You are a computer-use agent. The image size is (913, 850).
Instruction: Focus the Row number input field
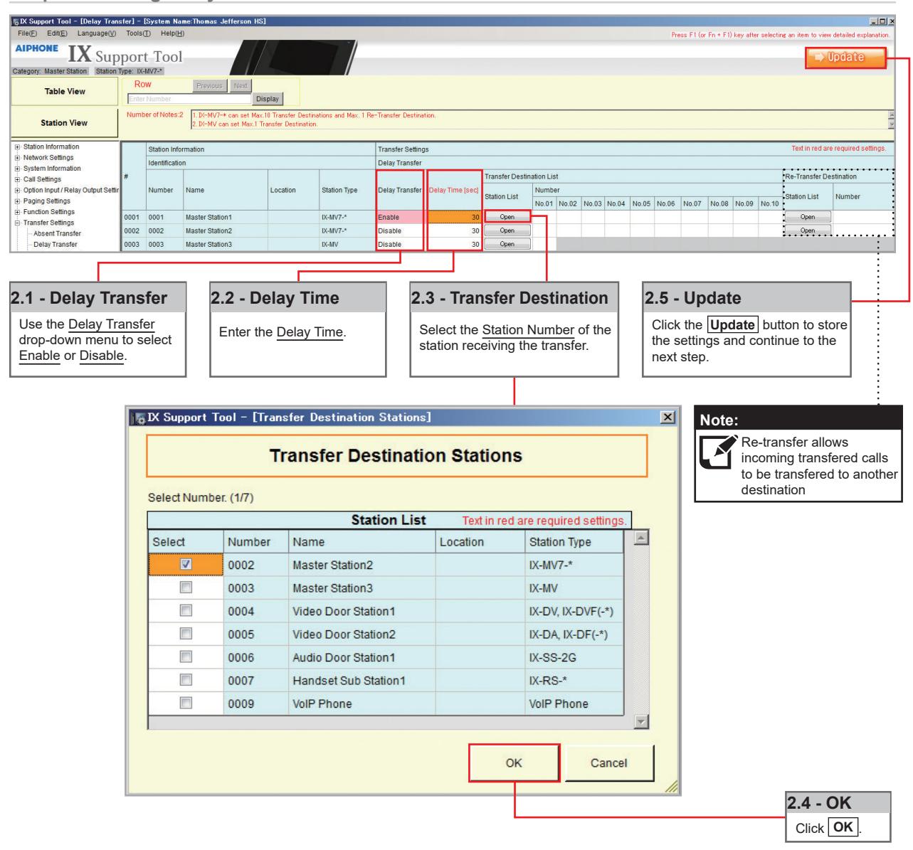click(189, 100)
